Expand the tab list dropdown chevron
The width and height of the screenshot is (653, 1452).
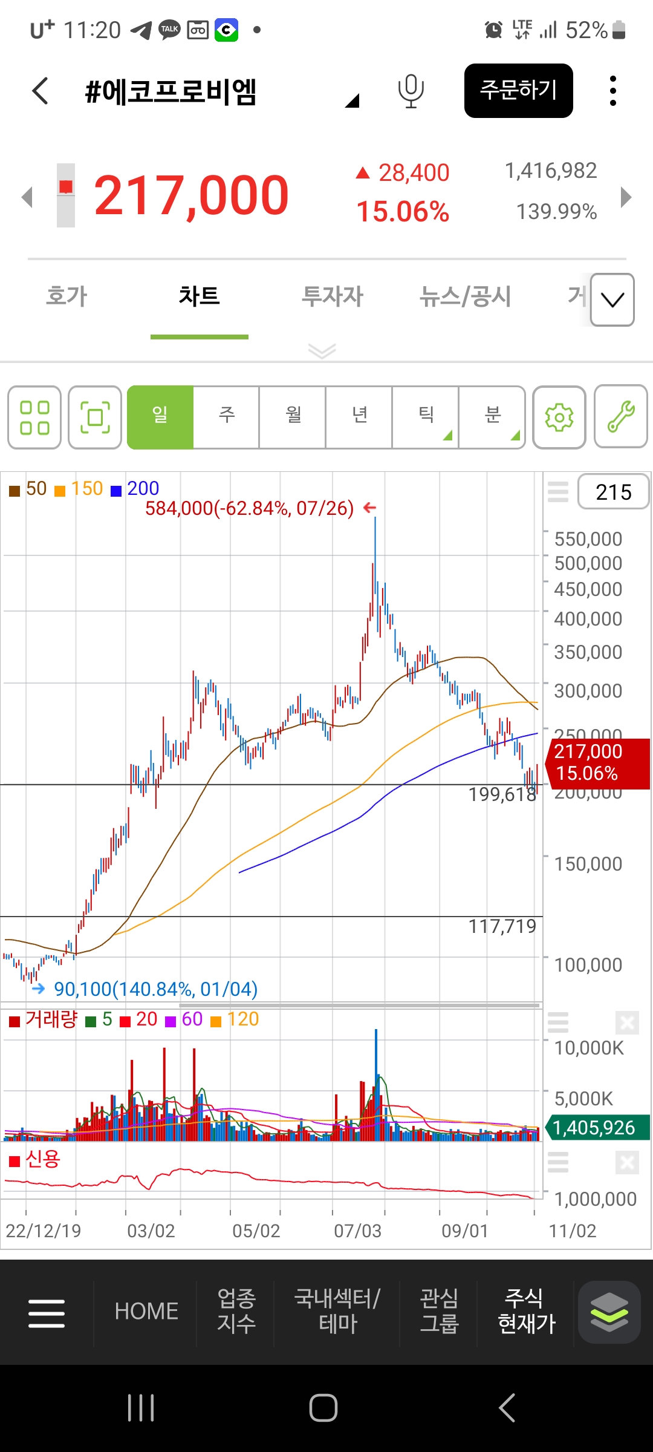pyautogui.click(x=612, y=300)
